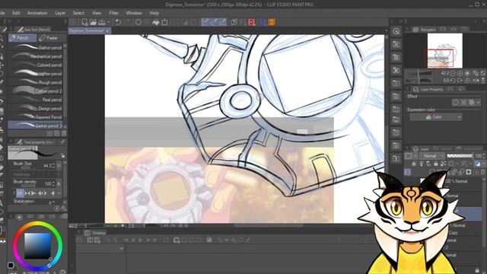The image size is (487, 274).
Task: Click the orange toolbar icon
Action: (x=272, y=22)
